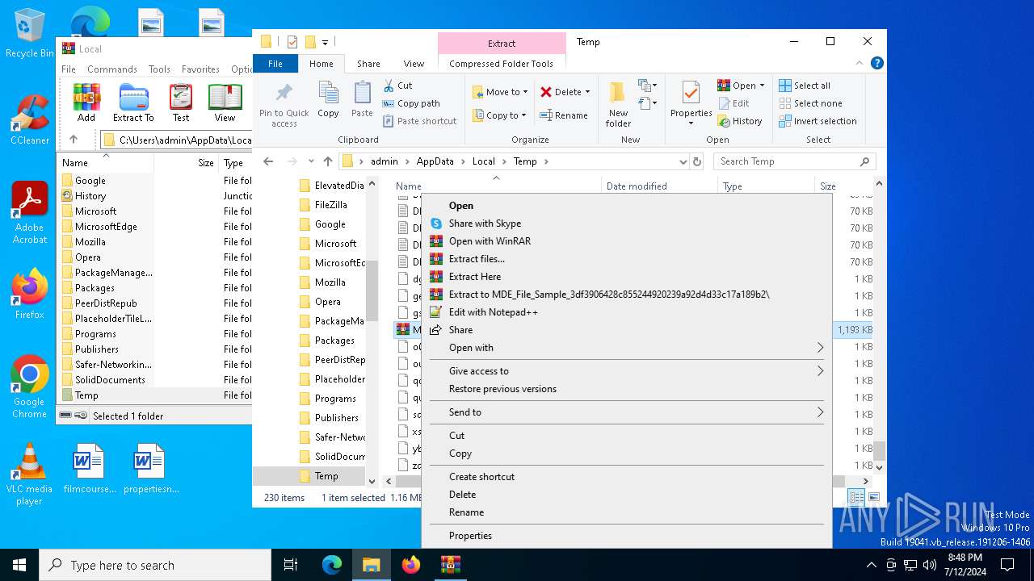
Task: Click WinRAR Extract To toolbar icon
Action: [x=133, y=102]
